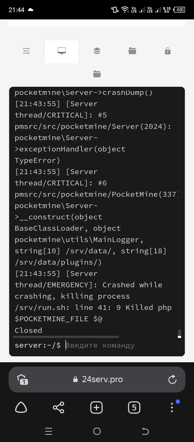194x442 pixels.
Task: Click the terminal's vertical scrollbar thumb
Action: pyautogui.click(x=179, y=333)
